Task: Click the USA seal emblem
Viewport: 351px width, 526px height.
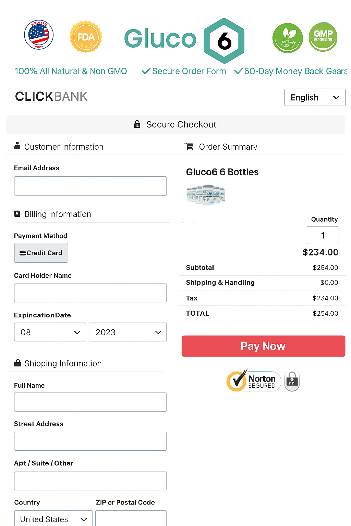Action: [x=39, y=35]
